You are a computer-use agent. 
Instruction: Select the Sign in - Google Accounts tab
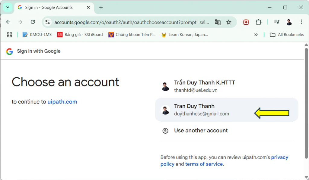pyautogui.click(x=54, y=8)
